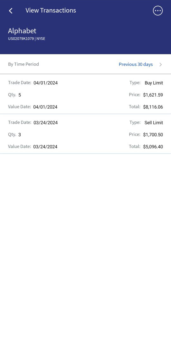The width and height of the screenshot is (171, 353).
Task: Open the 03/24/2024 Sell Limit transaction
Action: pos(85,134)
